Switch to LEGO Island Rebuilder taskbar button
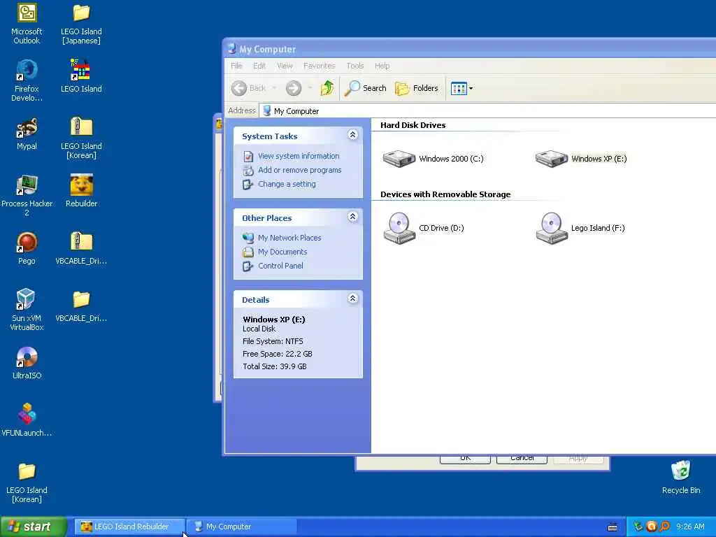The width and height of the screenshot is (716, 537). 129,527
